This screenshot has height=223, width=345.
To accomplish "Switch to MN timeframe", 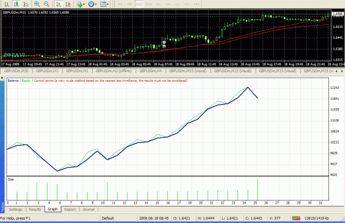I will [196, 4].
